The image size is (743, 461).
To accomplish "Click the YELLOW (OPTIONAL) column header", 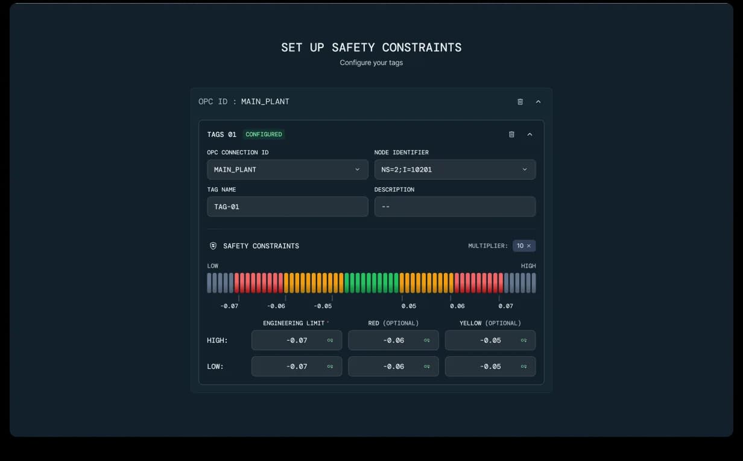I will pos(490,324).
